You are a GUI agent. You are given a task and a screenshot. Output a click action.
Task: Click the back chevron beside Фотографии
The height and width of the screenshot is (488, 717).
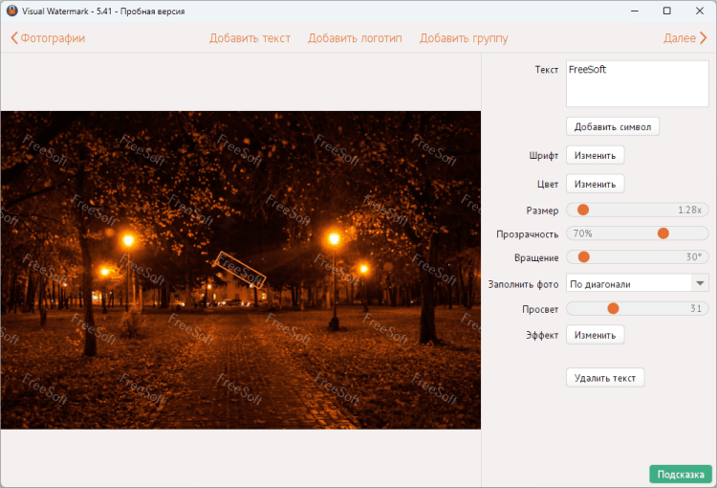point(14,38)
